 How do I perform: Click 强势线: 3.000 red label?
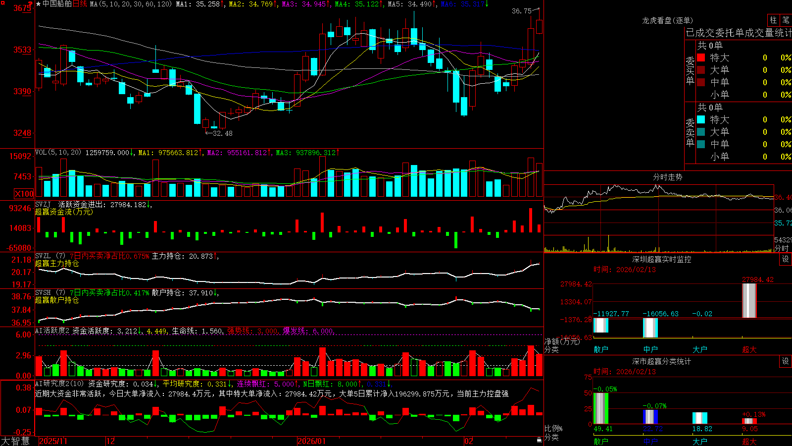(252, 331)
